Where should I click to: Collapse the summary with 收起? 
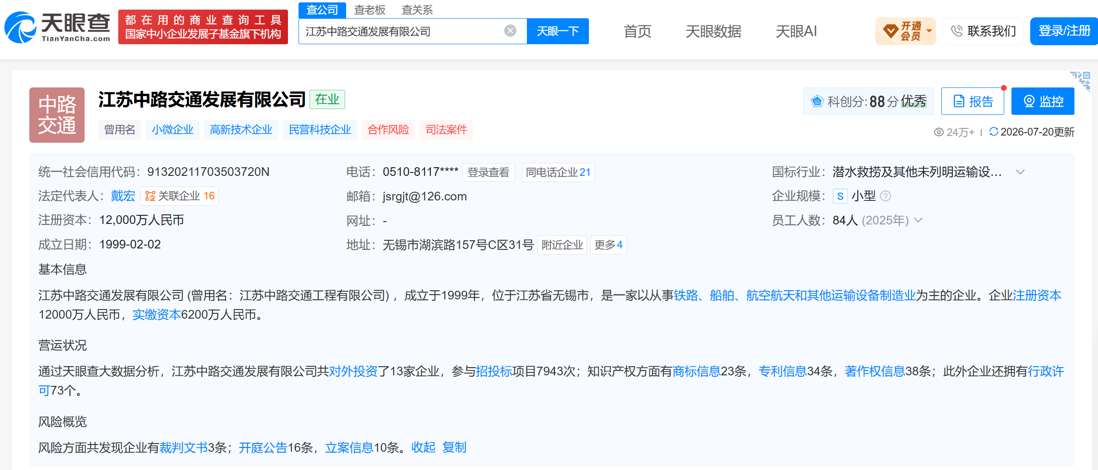coord(424,447)
